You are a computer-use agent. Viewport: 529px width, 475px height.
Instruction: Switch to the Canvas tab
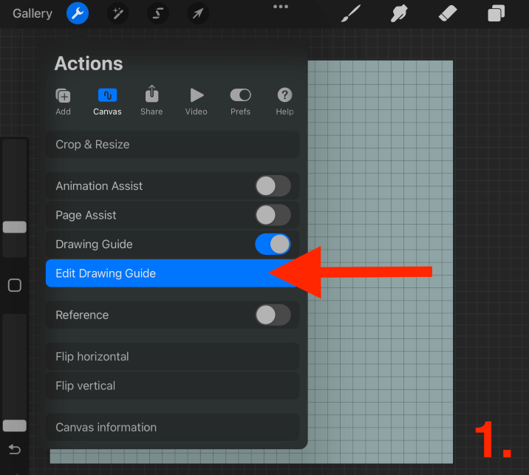coord(107,101)
